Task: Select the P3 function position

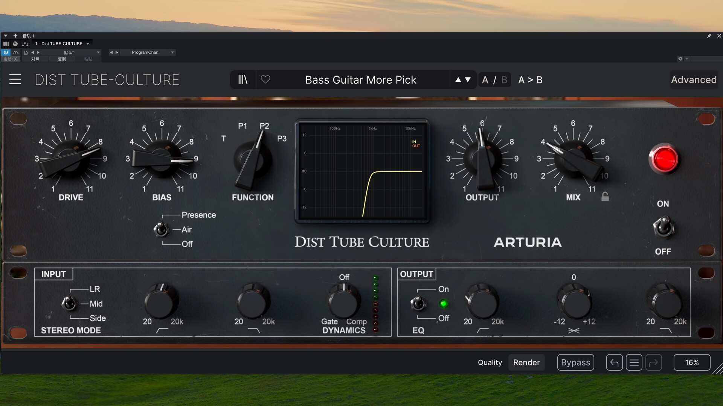Action: (282, 138)
